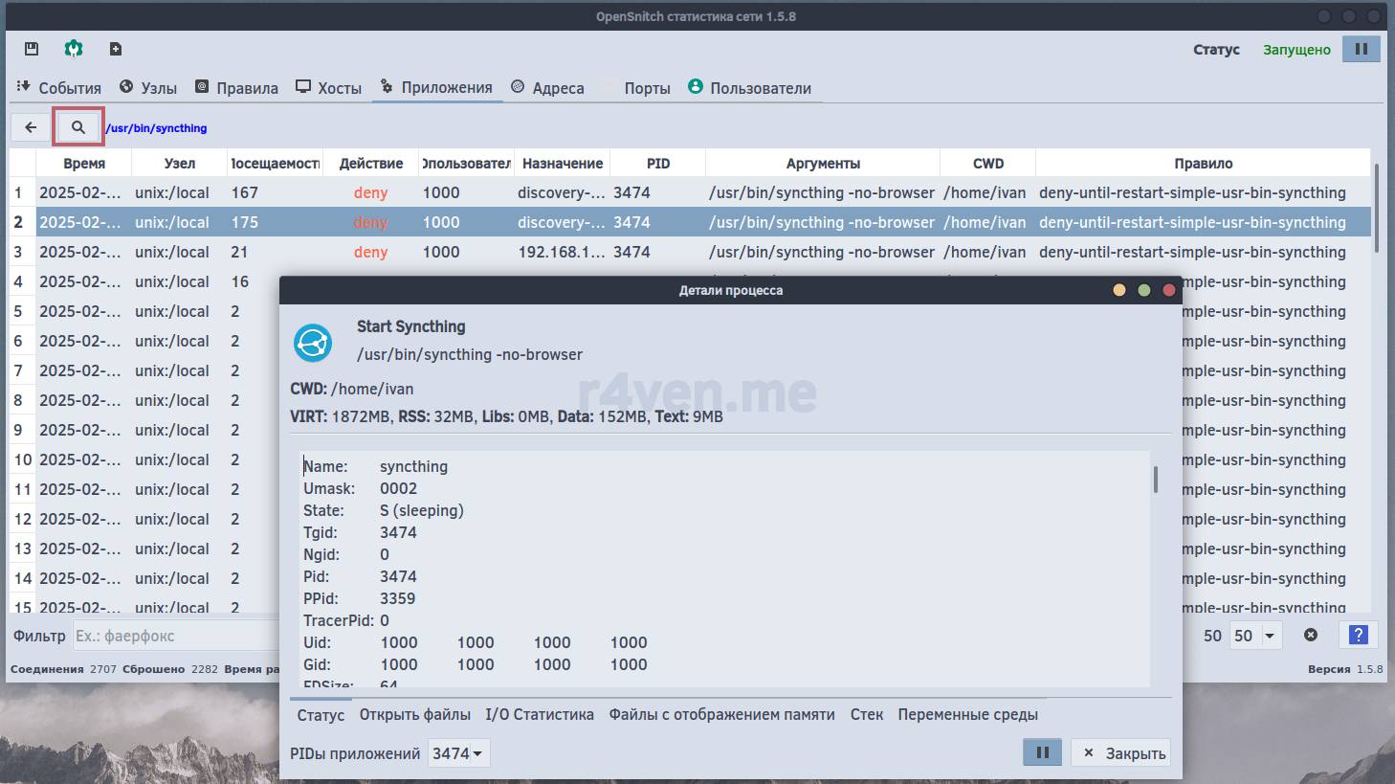This screenshot has width=1395, height=784.
Task: Click the save icon in the top toolbar
Action: 32,49
